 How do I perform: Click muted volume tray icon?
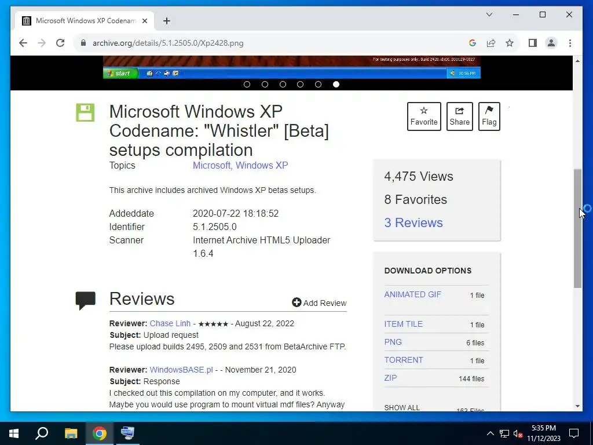pos(518,433)
